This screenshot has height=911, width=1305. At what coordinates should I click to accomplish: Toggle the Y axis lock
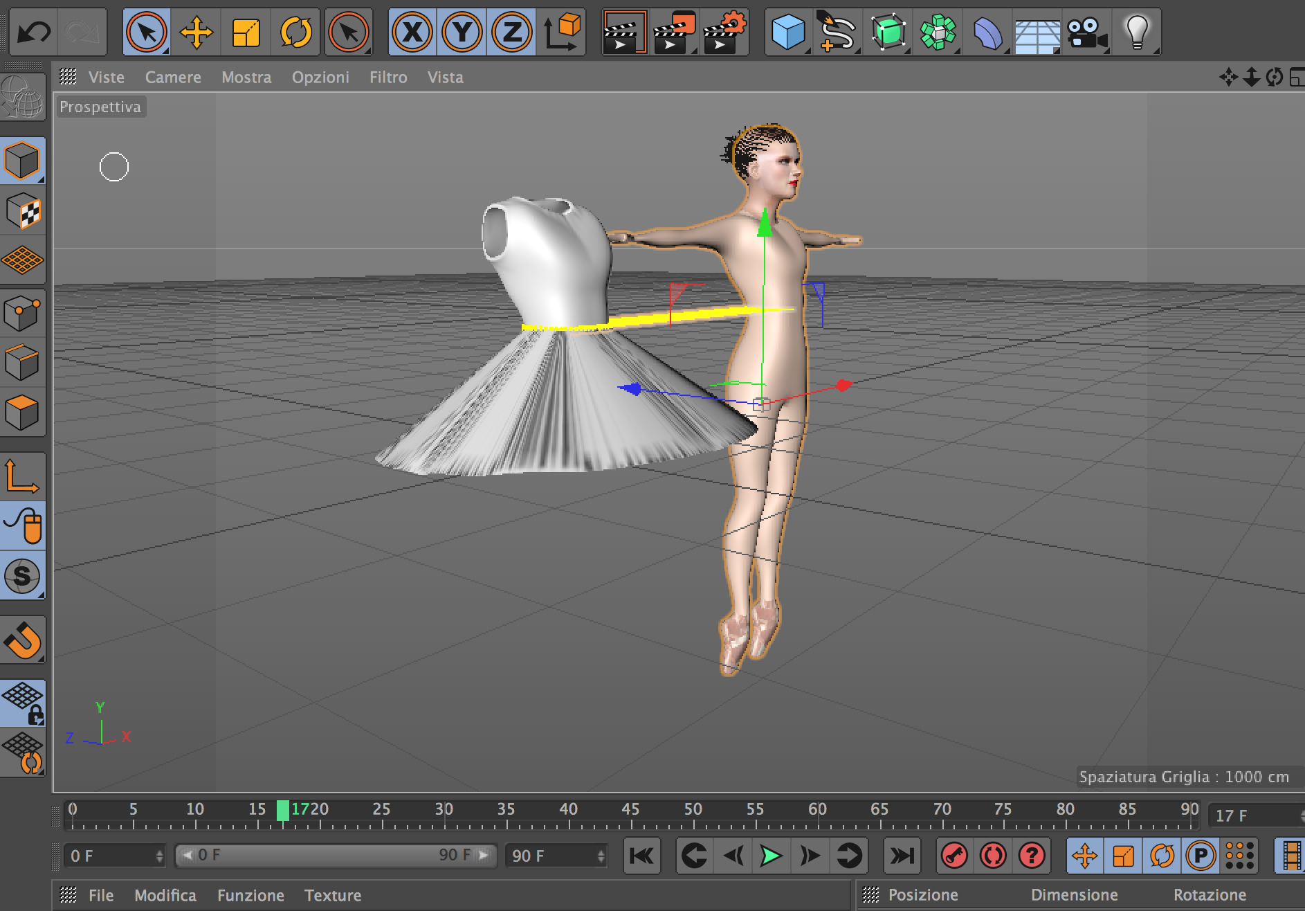click(x=462, y=32)
